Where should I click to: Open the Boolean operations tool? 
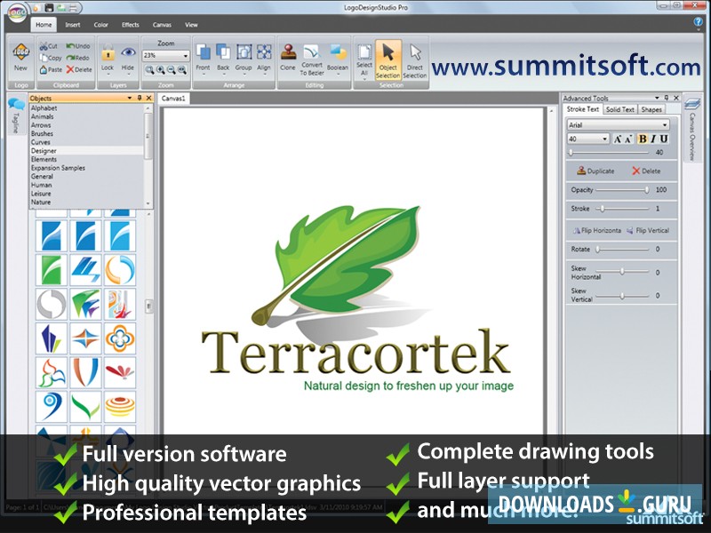(x=336, y=55)
